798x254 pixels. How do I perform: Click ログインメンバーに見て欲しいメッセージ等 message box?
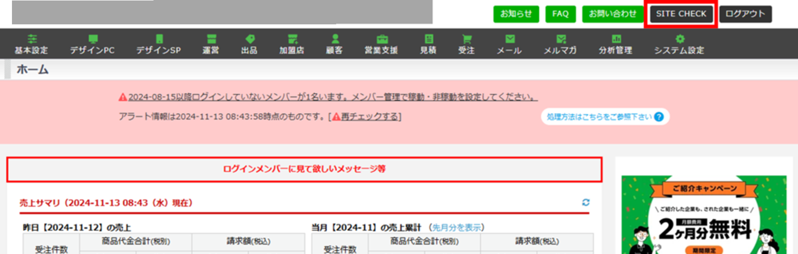[x=304, y=169]
